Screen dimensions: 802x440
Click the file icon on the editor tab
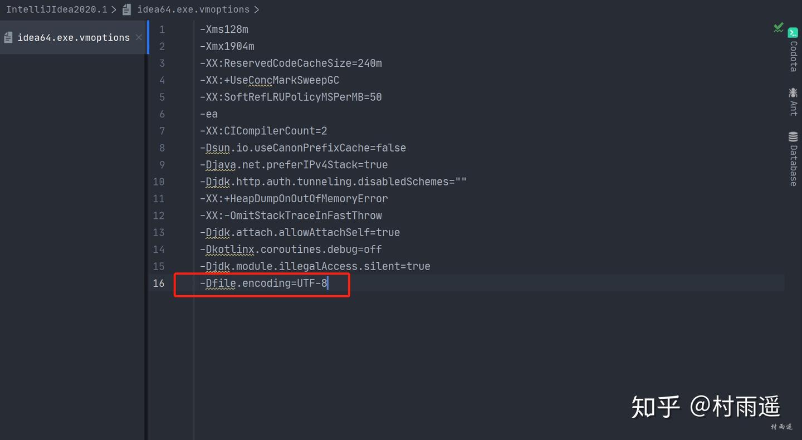8,37
